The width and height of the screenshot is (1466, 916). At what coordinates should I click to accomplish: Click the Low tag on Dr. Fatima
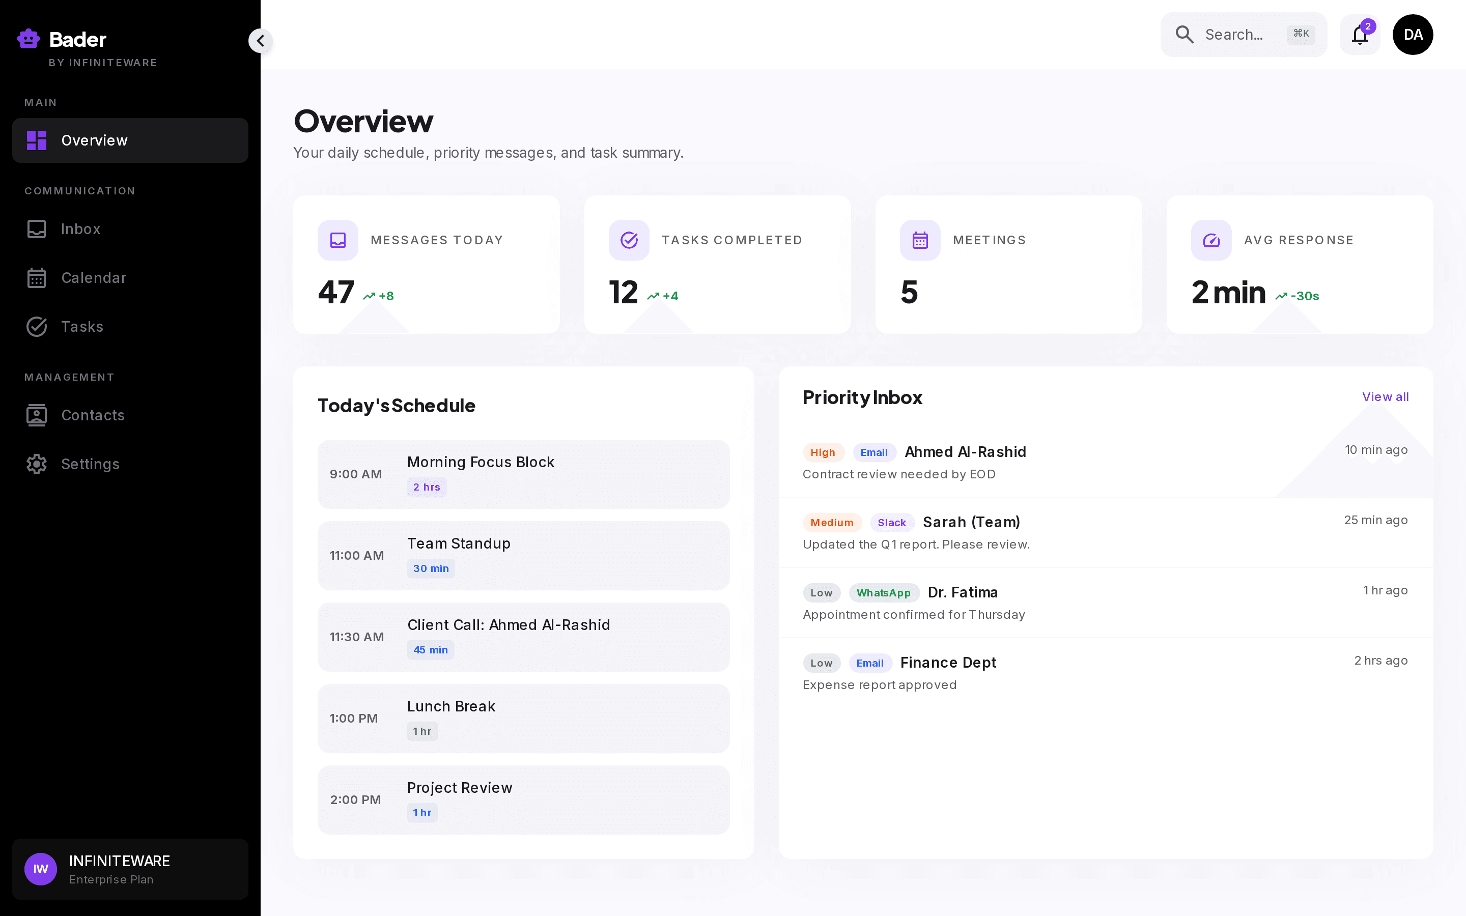(822, 593)
